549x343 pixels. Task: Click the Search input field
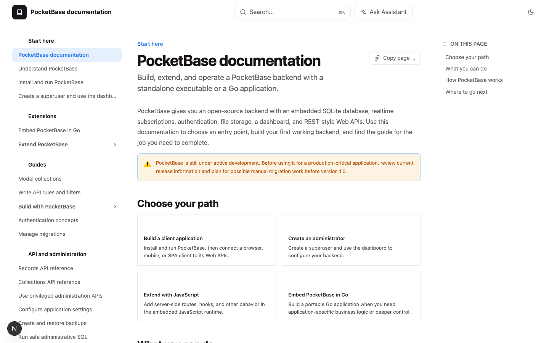[x=292, y=12]
